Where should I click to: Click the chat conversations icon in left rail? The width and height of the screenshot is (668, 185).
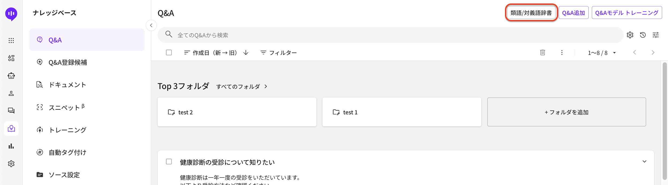tap(11, 111)
